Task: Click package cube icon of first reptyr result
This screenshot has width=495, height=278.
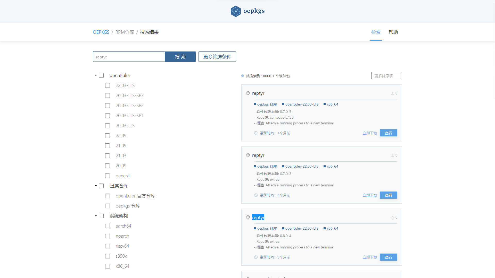Action: (x=248, y=93)
